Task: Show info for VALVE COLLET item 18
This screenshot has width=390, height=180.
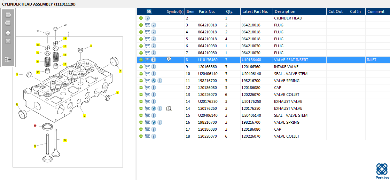Action: [x=154, y=136]
